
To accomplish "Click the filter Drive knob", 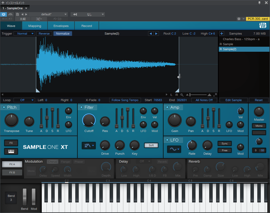I will click(x=105, y=145).
